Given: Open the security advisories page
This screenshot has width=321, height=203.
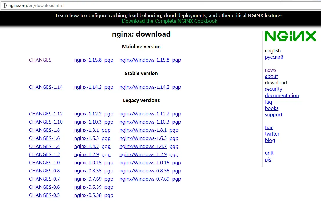Looking at the screenshot, I should click(x=273, y=89).
